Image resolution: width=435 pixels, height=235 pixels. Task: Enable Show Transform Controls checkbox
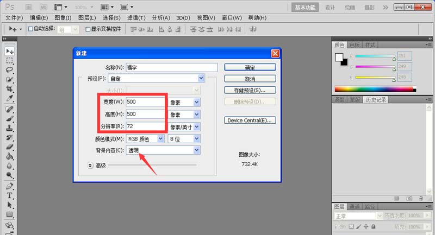pos(88,29)
